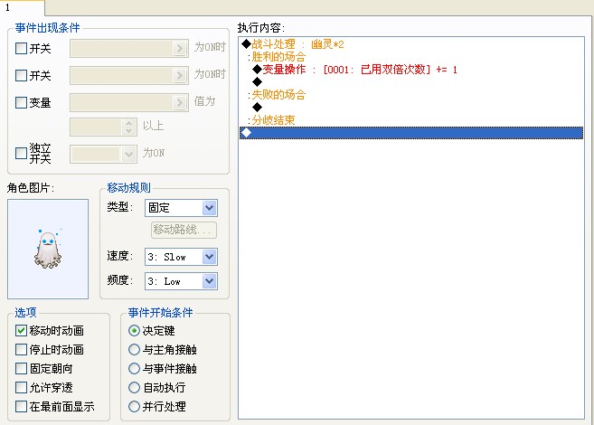Select the 与主角接触 trigger radio button
Screen dimensions: 594x425
(x=134, y=350)
